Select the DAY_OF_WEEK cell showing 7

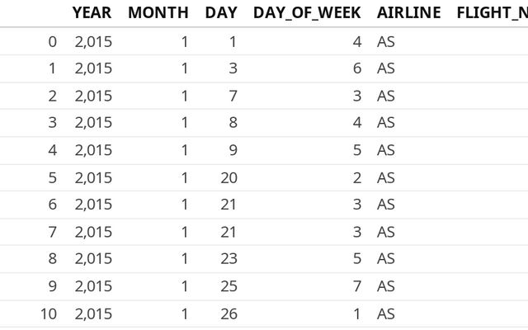(356, 286)
